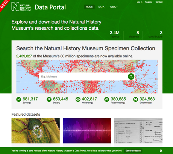
Task: Open the beetle featured dataset thumbnail
Action: [x=36, y=131]
